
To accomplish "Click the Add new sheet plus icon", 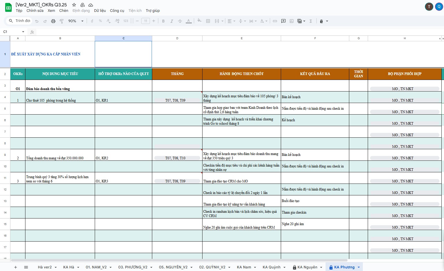I will (x=16, y=267).
